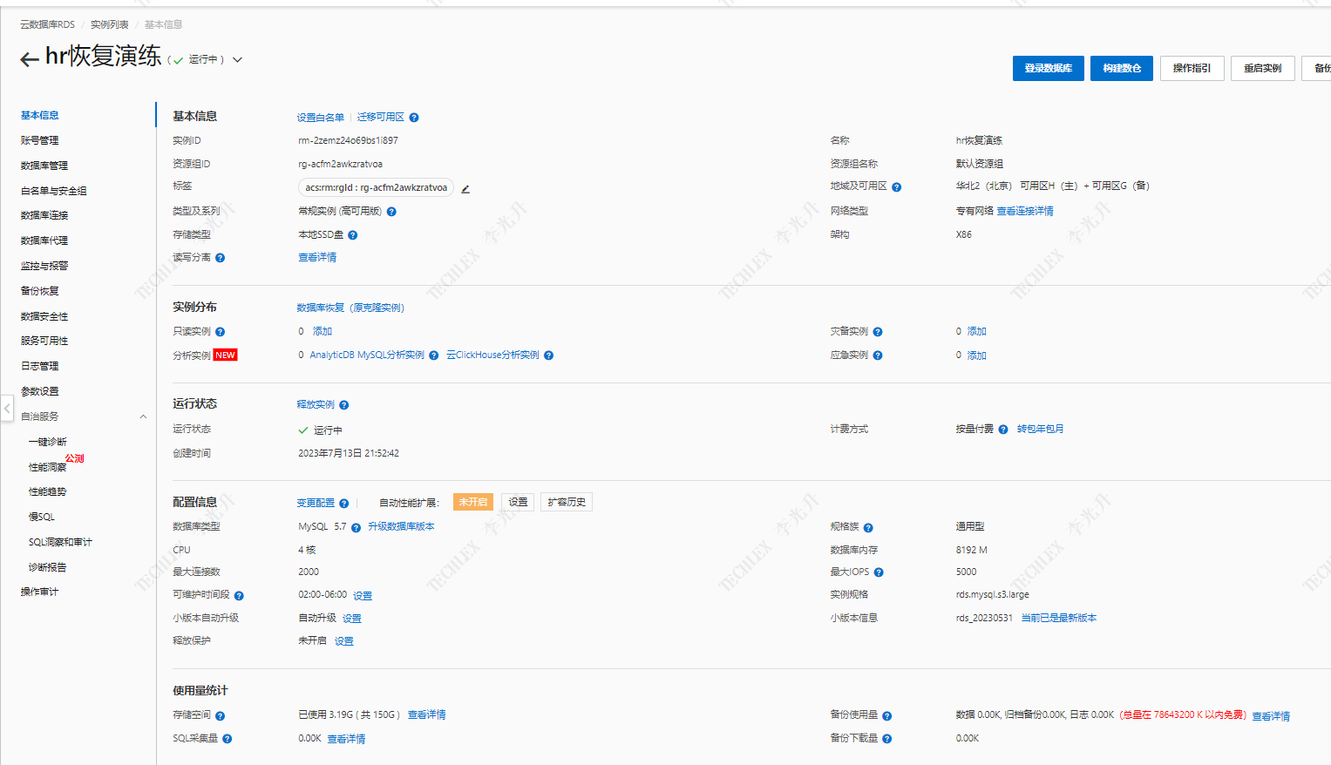Open 备份恢复 in the sidebar menu

point(40,291)
